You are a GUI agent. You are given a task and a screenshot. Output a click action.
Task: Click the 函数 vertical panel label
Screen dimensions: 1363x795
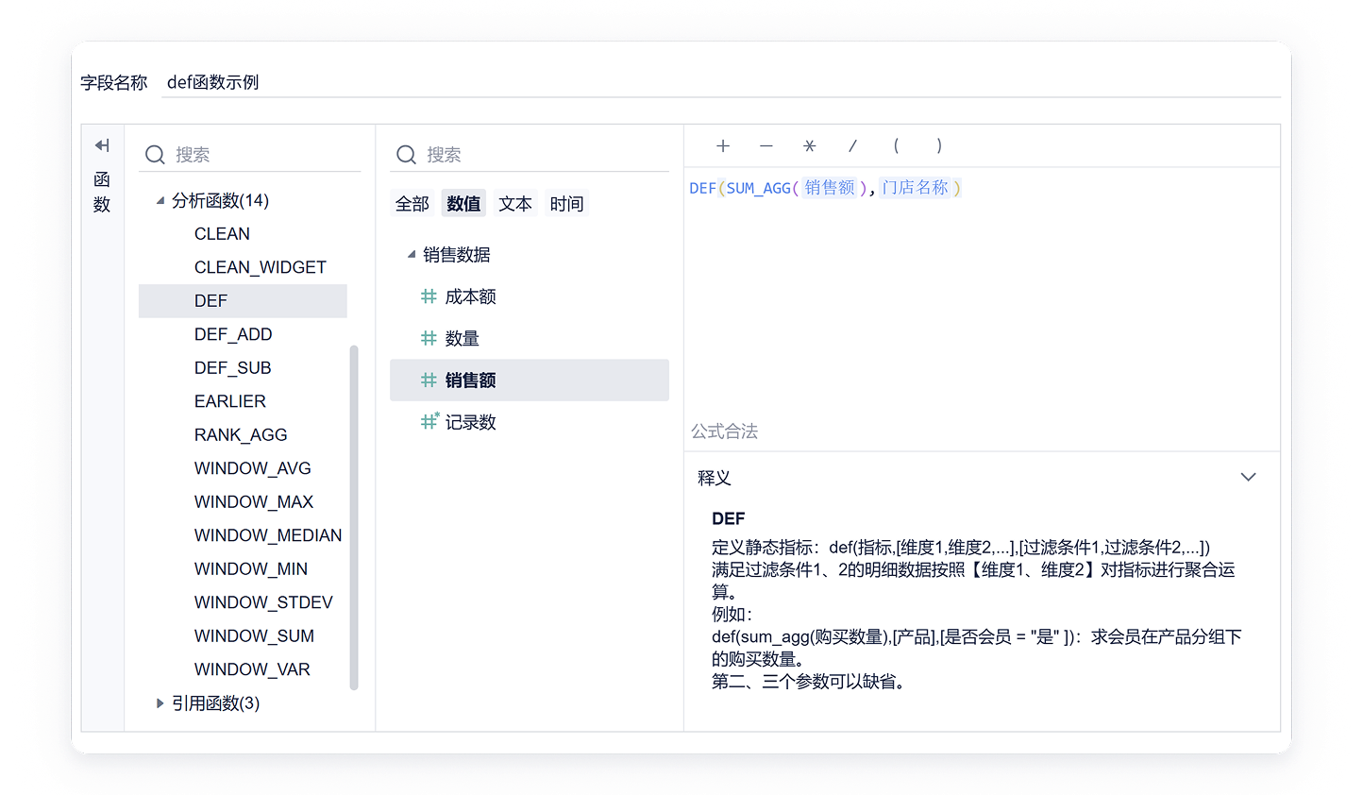click(x=102, y=192)
